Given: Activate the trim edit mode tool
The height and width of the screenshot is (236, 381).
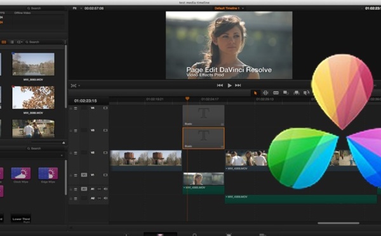Looking at the screenshot, I should (x=265, y=93).
